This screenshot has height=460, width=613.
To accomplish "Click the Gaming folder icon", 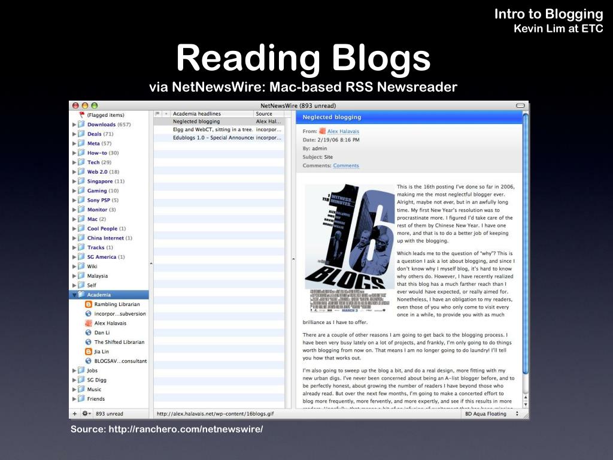I will click(81, 190).
